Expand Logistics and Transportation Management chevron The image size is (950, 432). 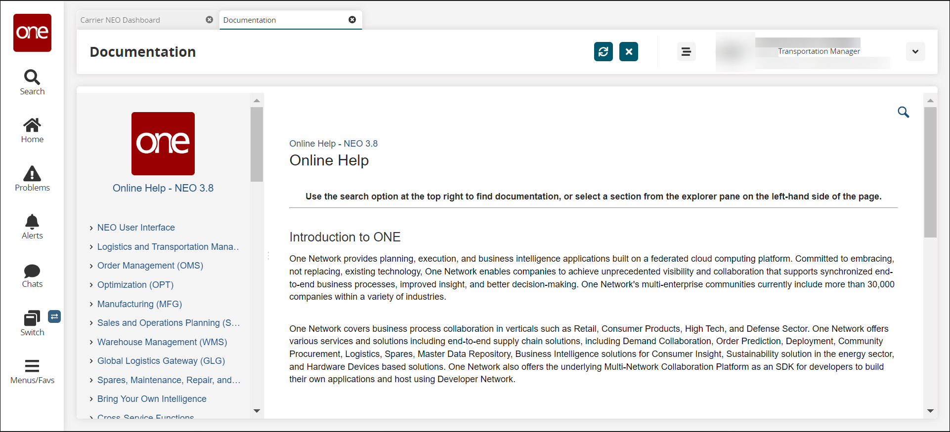(91, 247)
